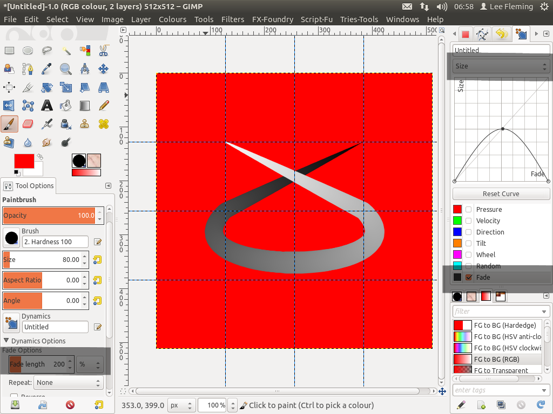Select the Zoom magnifier tool

65,69
